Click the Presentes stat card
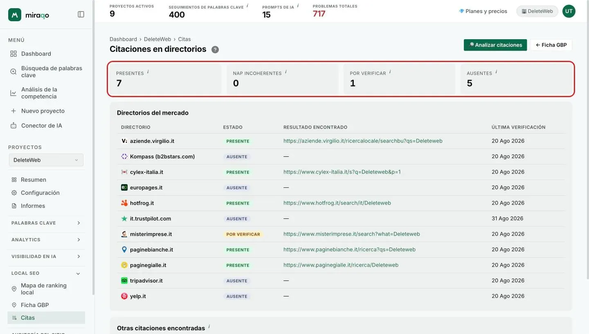The height and width of the screenshot is (334, 589). coord(165,79)
